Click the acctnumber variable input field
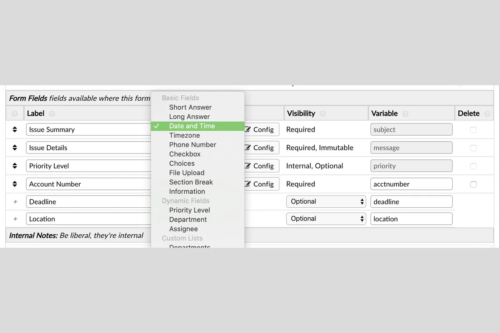This screenshot has width=500, height=333. pyautogui.click(x=411, y=184)
